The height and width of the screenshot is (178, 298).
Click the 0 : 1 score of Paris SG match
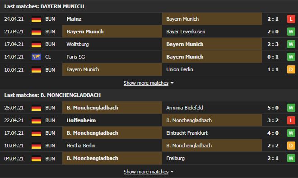tap(273, 57)
